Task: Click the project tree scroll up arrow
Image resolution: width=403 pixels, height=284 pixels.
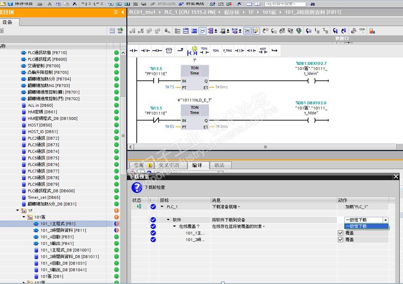Action: click(123, 52)
